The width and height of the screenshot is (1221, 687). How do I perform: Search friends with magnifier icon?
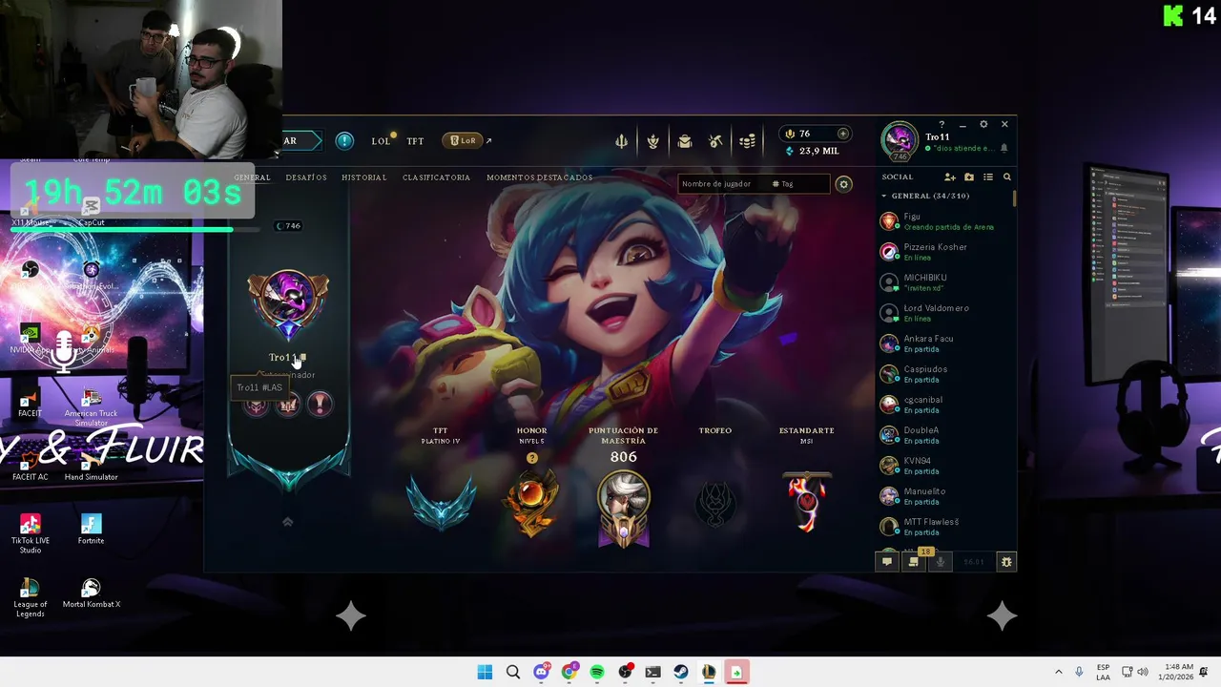point(1006,177)
